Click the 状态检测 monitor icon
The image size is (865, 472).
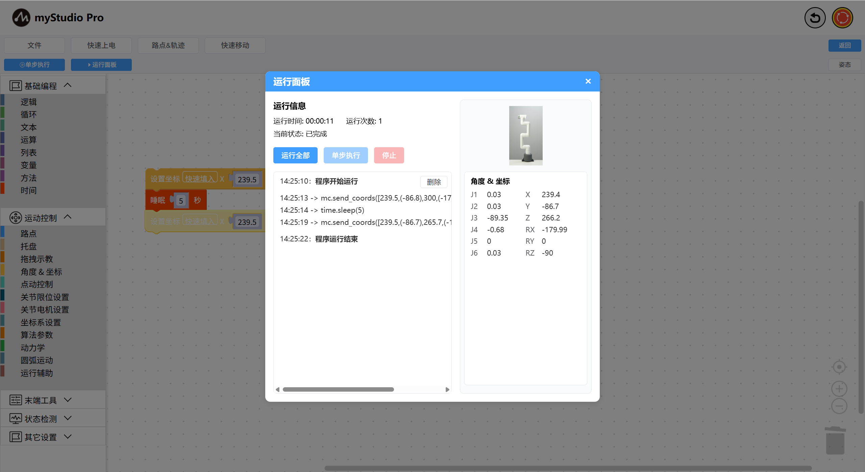[16, 419]
